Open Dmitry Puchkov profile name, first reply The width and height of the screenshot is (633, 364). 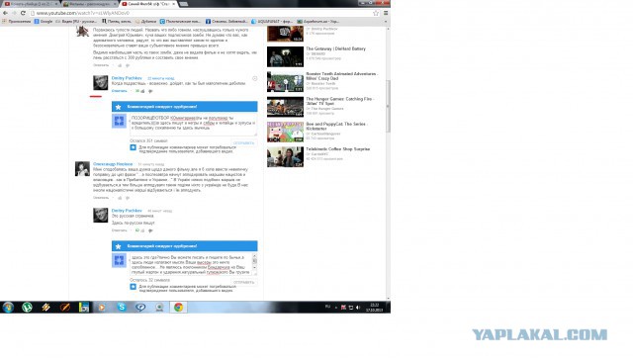[x=127, y=78]
